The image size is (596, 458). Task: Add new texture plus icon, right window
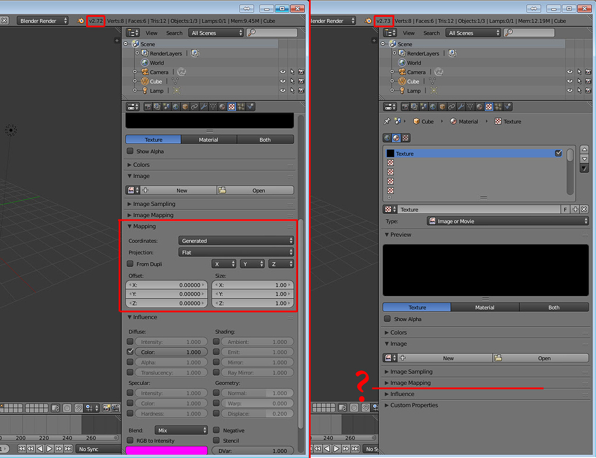coord(575,210)
